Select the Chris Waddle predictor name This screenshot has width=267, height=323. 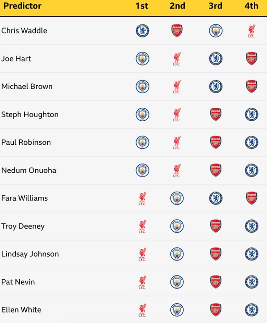point(24,31)
